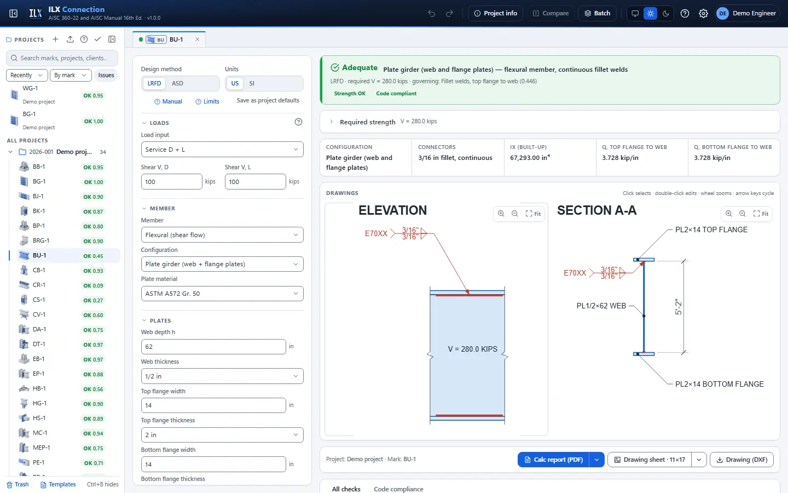The image size is (788, 493).
Task: Select the light theme sun icon
Action: pos(650,13)
